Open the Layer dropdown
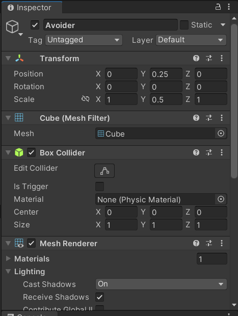The image size is (238, 316). [x=191, y=40]
